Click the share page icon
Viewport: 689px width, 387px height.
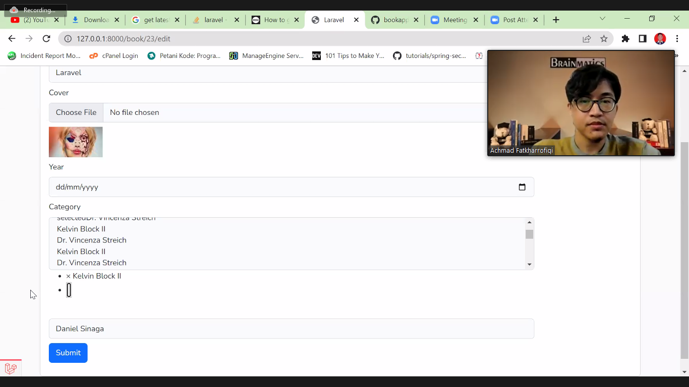(587, 39)
